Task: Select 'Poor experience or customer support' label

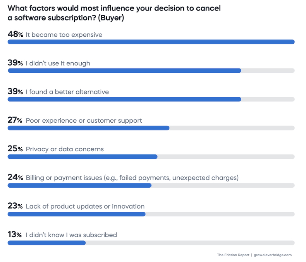Action: point(84,121)
